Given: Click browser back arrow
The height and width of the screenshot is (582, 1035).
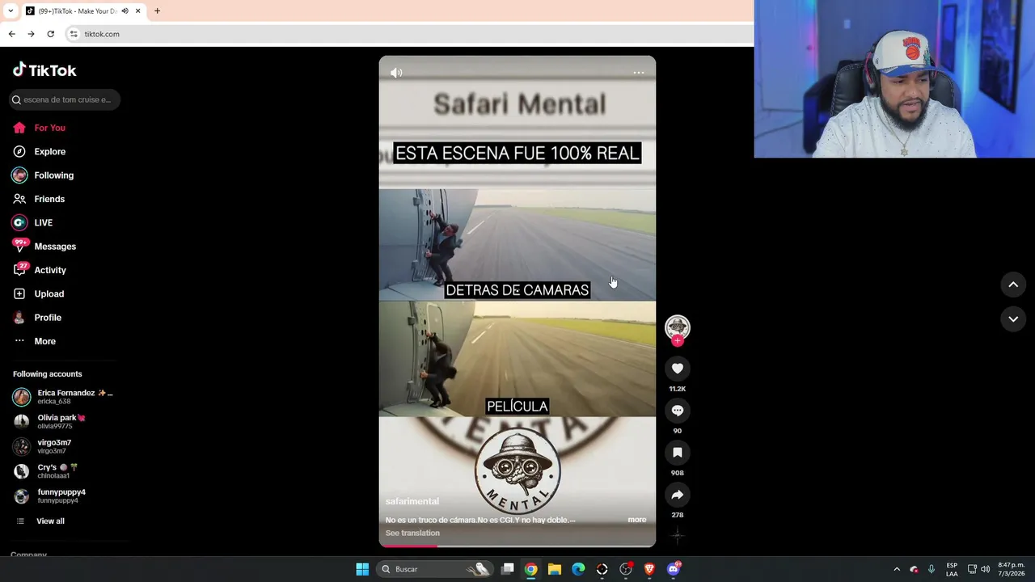Looking at the screenshot, I should [x=11, y=34].
